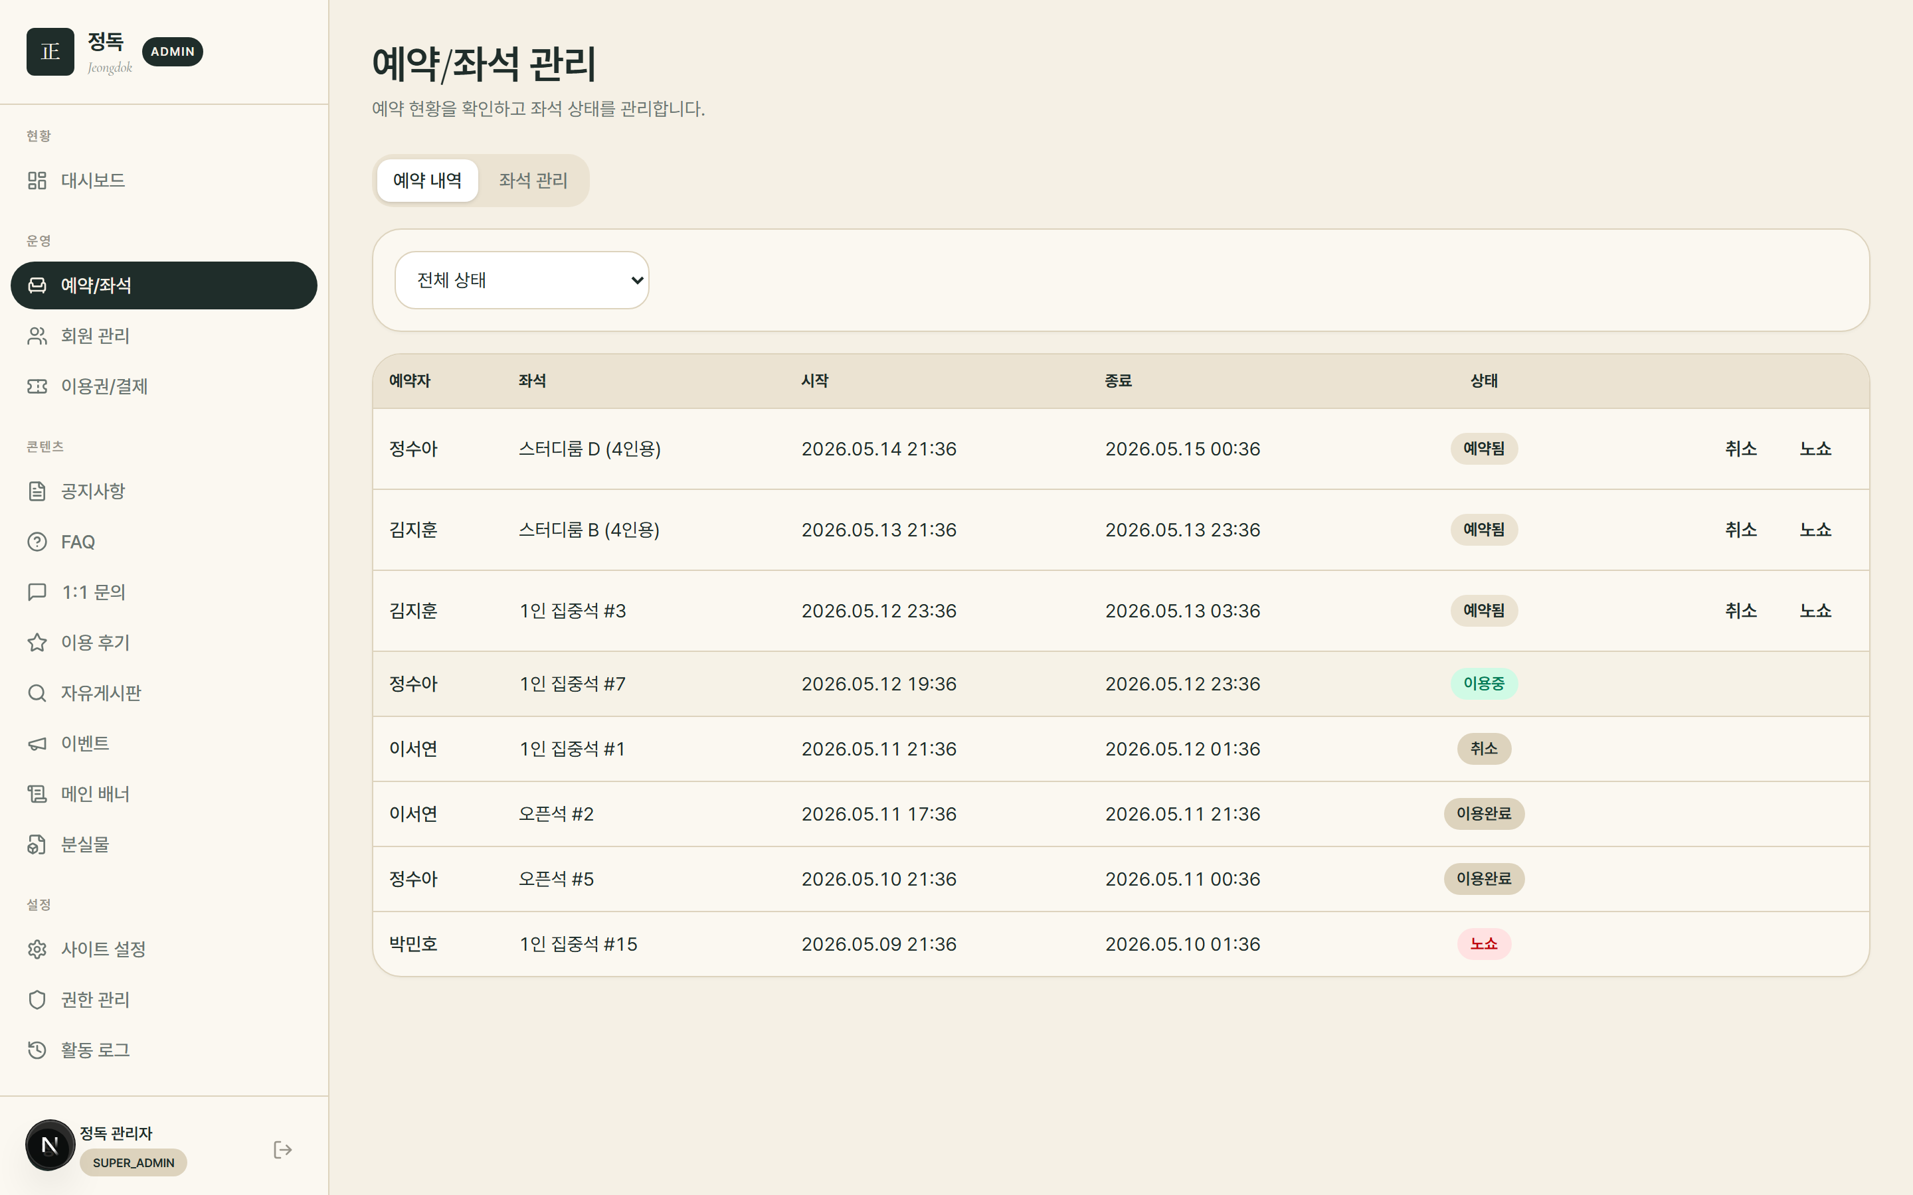Open 이용권/결제 in the sidebar menu

163,386
